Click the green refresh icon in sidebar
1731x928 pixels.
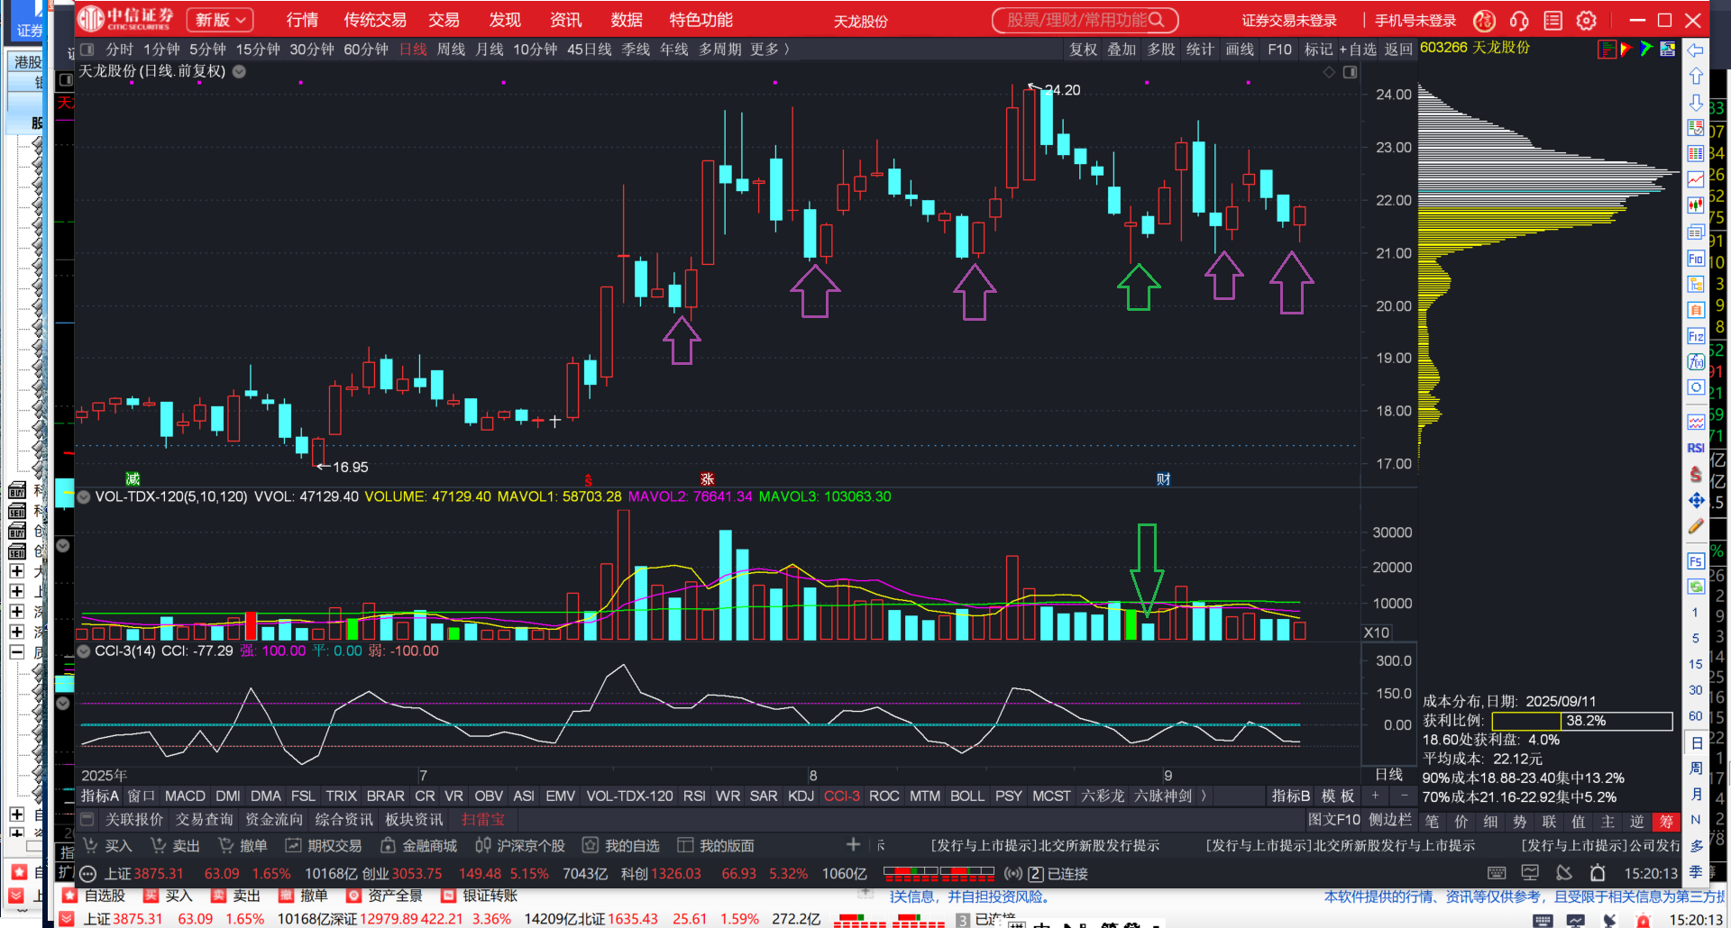click(1696, 587)
